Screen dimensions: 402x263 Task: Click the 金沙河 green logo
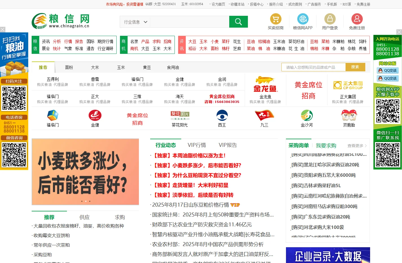click(307, 115)
